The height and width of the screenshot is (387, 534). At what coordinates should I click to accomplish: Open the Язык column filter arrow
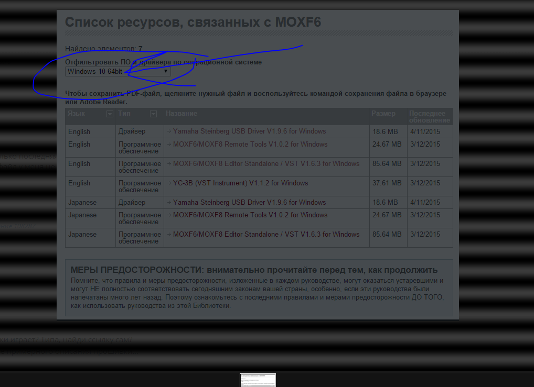[110, 114]
